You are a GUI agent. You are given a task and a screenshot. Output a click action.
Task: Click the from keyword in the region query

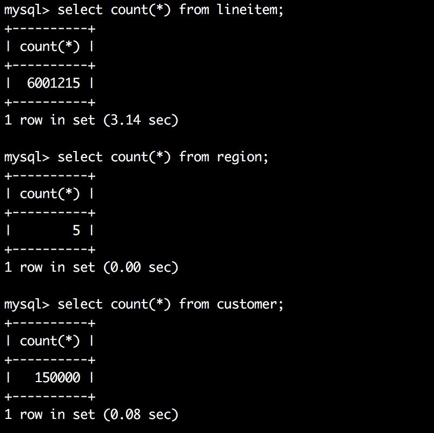coord(194,157)
